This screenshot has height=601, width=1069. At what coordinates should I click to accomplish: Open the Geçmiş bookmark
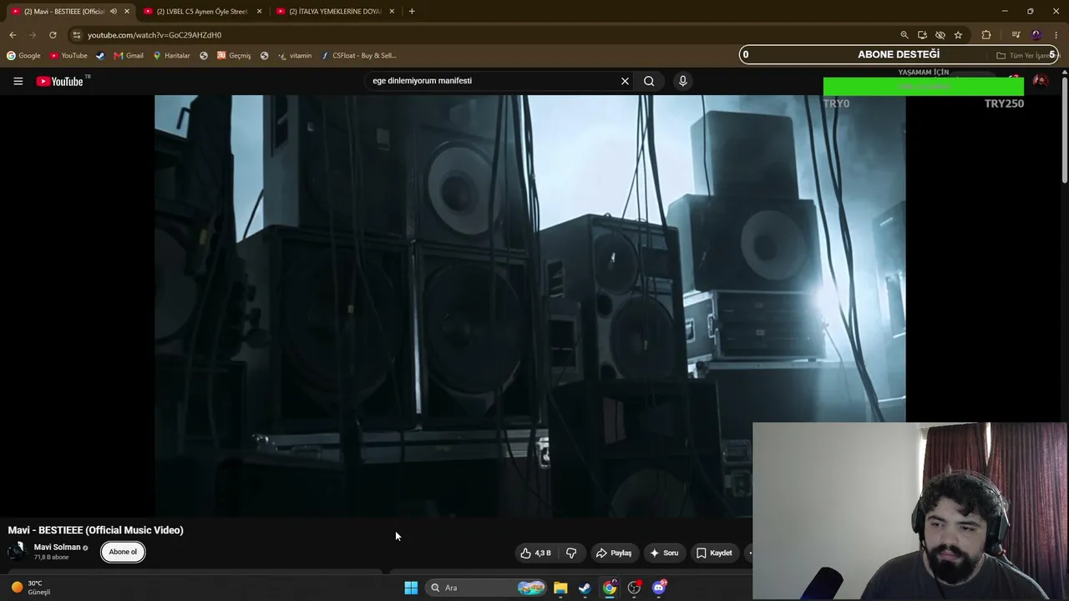[234, 56]
